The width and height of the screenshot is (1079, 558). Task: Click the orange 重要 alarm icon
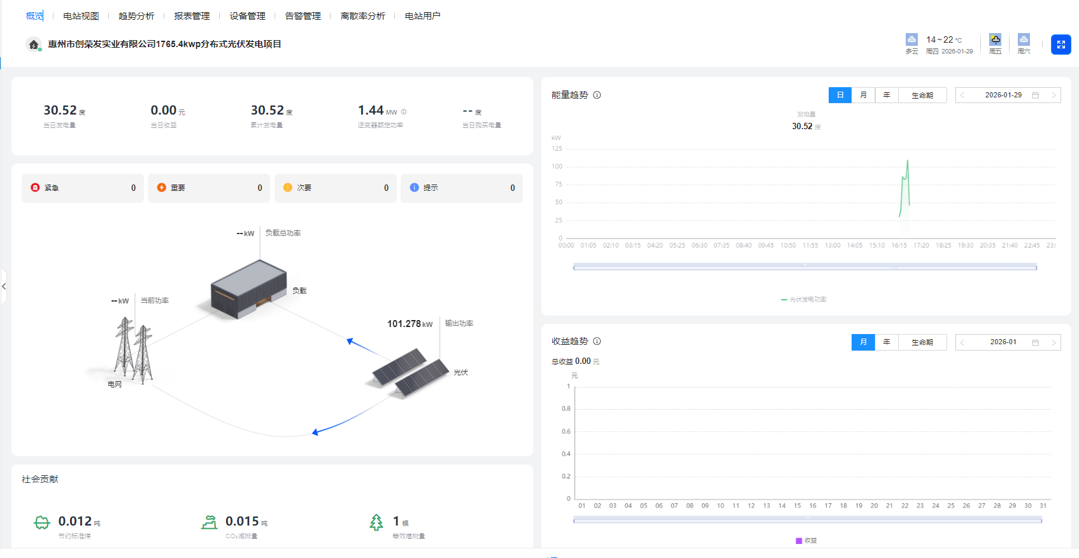point(161,188)
